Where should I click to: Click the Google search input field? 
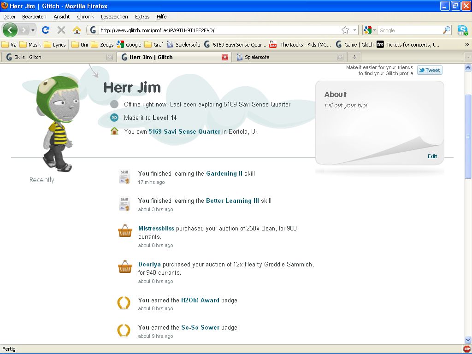click(409, 30)
